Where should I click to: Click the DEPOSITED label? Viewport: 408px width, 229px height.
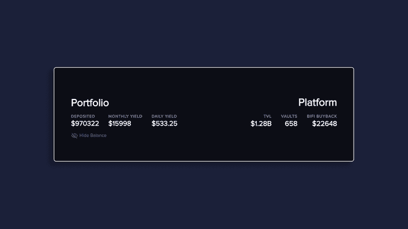[x=83, y=116]
